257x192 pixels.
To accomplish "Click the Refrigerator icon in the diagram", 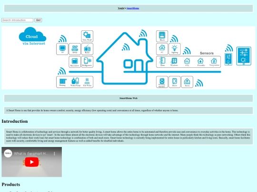I will [x=87, y=62].
